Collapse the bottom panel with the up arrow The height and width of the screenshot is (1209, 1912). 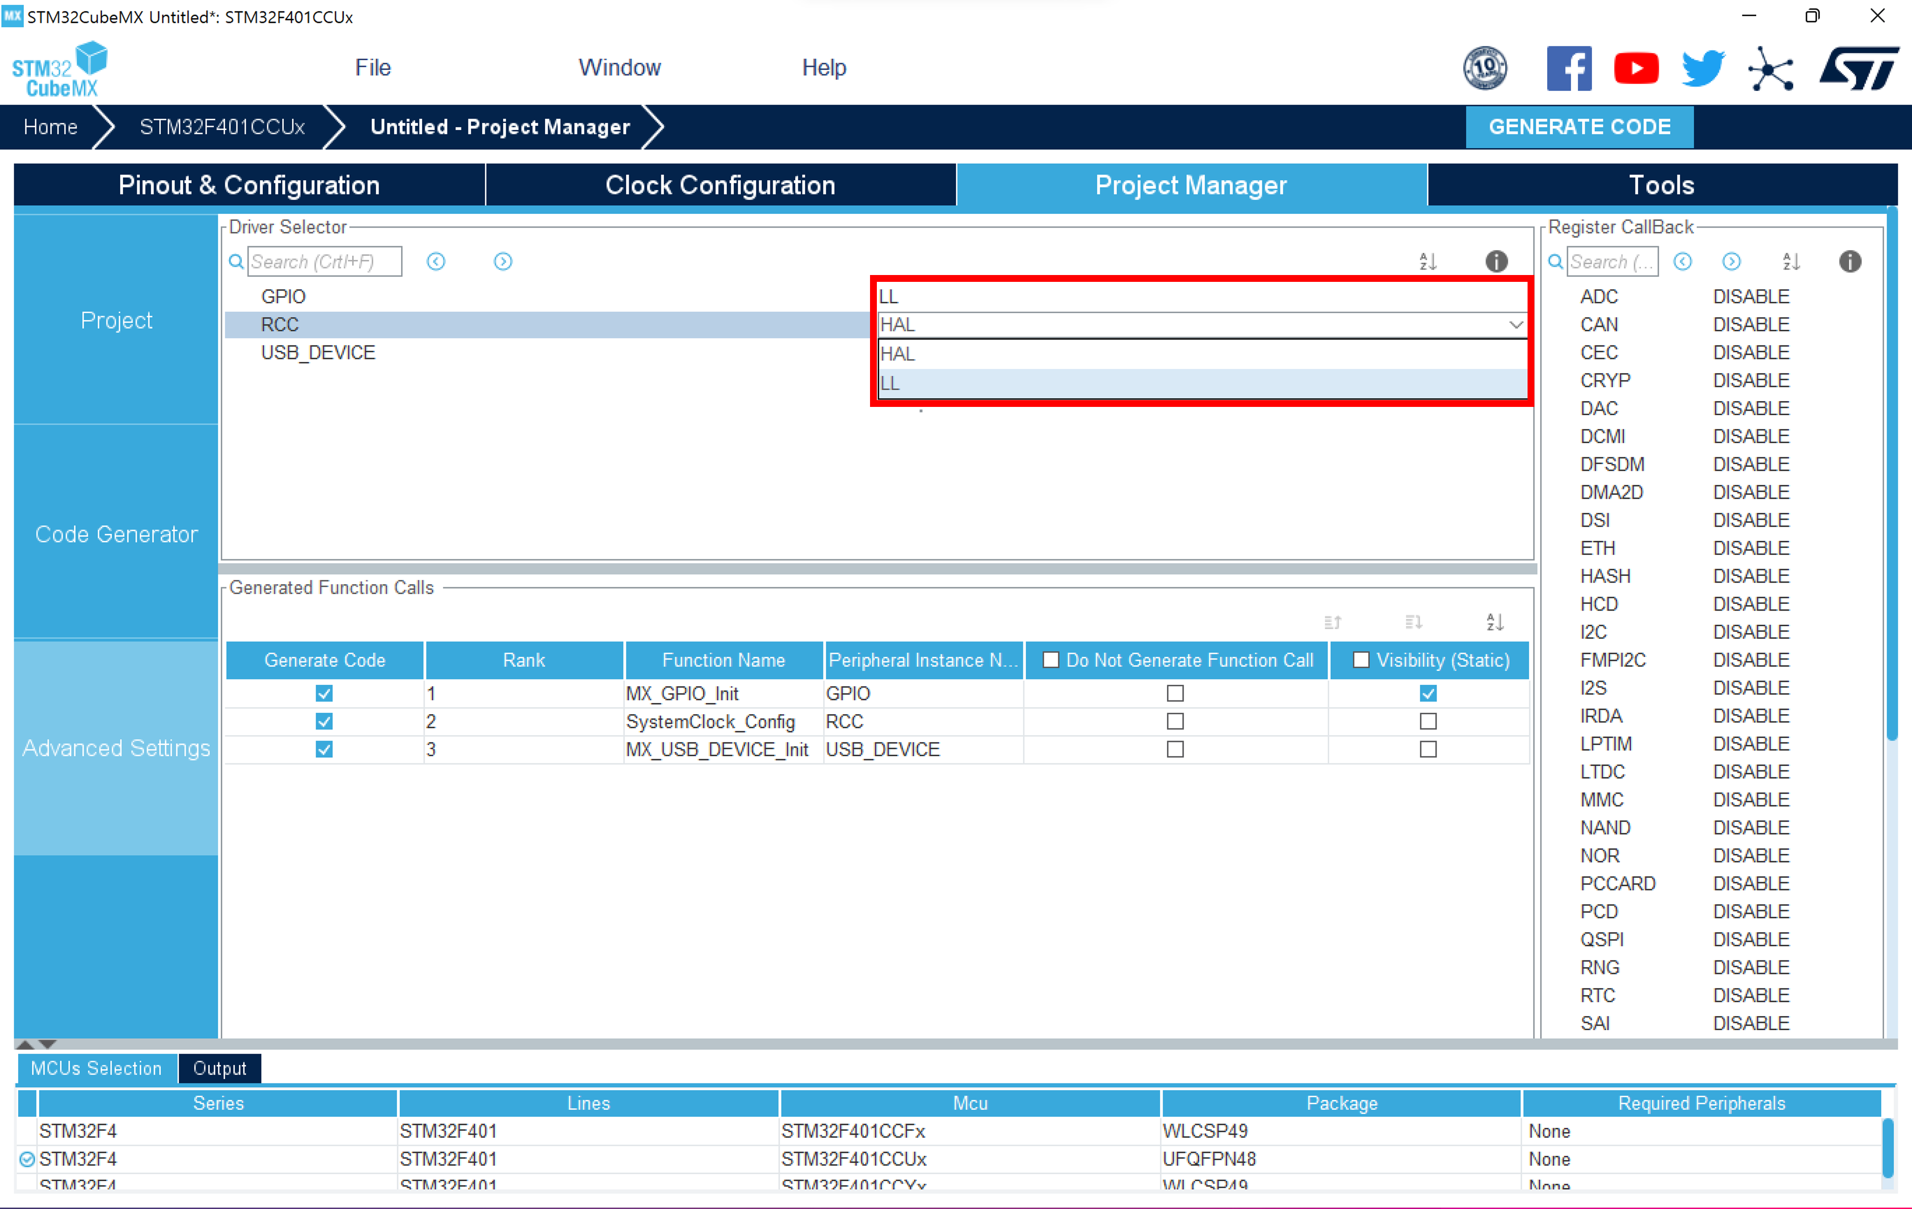pos(24,1044)
